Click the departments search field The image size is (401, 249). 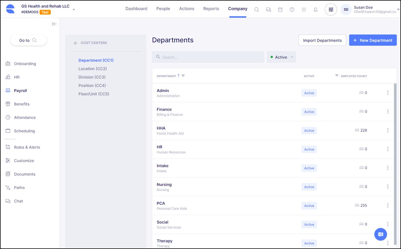pyautogui.click(x=208, y=57)
